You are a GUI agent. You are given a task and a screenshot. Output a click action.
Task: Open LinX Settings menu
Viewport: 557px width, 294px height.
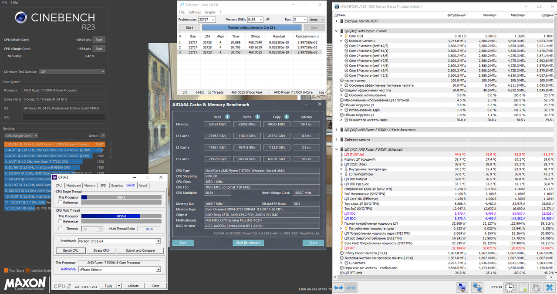[x=195, y=12]
